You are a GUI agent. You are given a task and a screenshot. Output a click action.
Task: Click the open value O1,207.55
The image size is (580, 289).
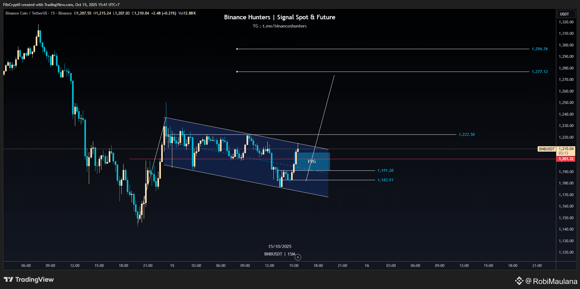click(82, 13)
